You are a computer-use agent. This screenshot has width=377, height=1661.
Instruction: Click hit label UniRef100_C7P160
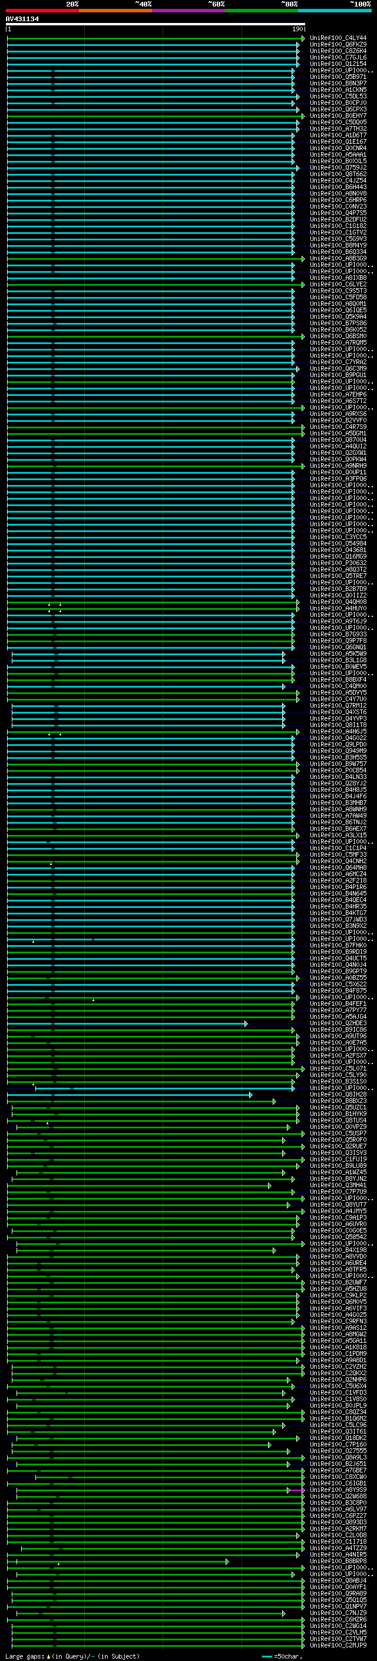(x=338, y=1444)
